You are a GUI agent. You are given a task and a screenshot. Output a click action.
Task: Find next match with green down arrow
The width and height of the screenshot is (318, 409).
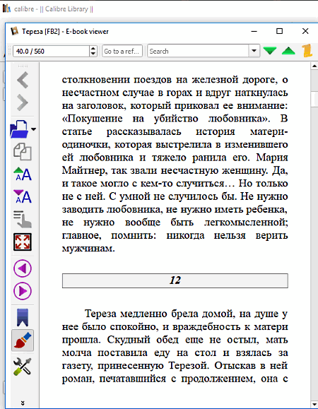click(x=270, y=51)
